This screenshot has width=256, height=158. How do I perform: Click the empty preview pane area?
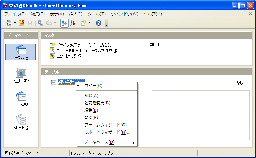tap(200, 115)
